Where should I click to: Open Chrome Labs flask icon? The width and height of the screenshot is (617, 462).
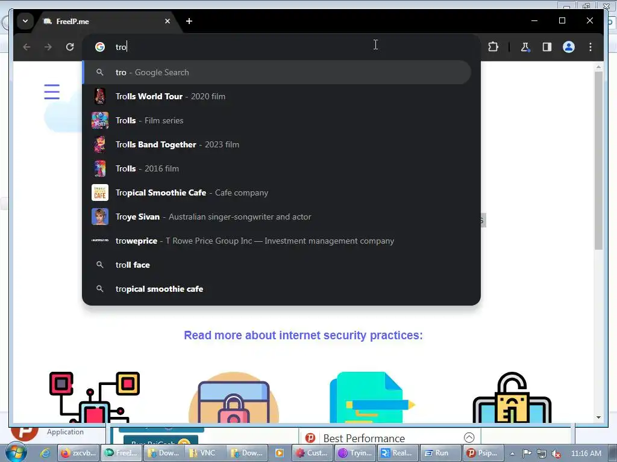(x=525, y=47)
